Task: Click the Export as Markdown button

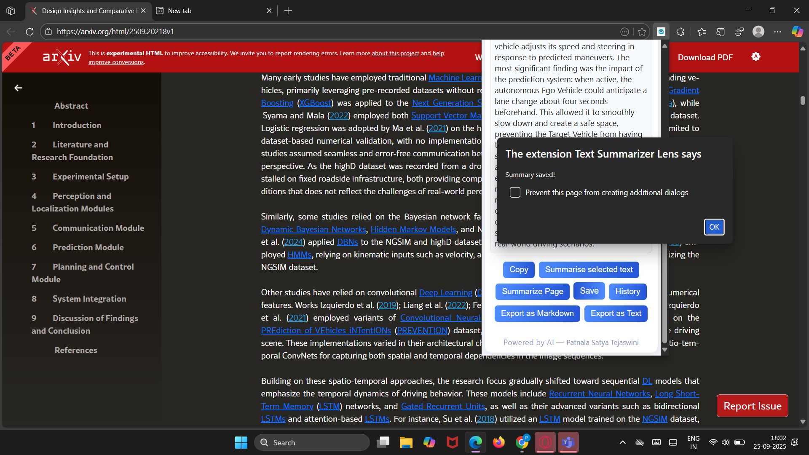Action: point(537,313)
